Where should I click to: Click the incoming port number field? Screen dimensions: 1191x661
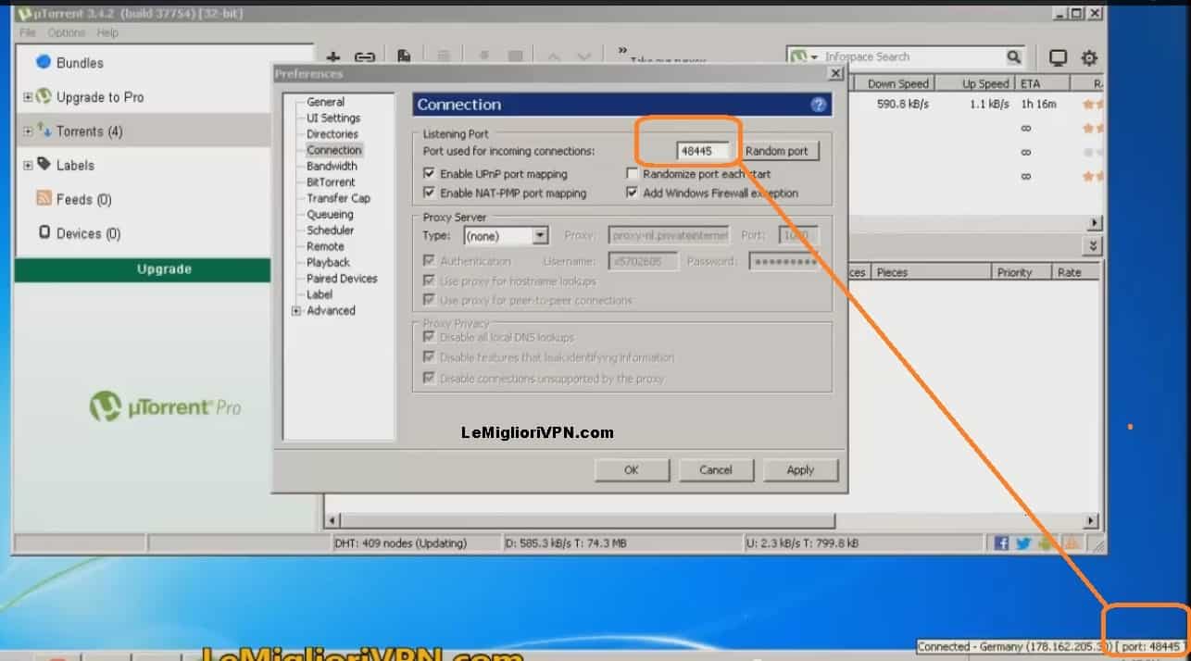click(x=704, y=151)
